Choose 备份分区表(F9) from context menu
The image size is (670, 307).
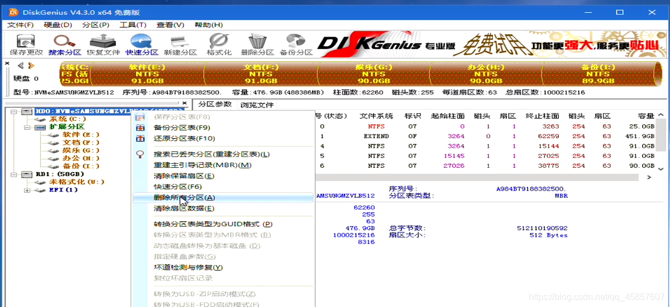point(223,128)
